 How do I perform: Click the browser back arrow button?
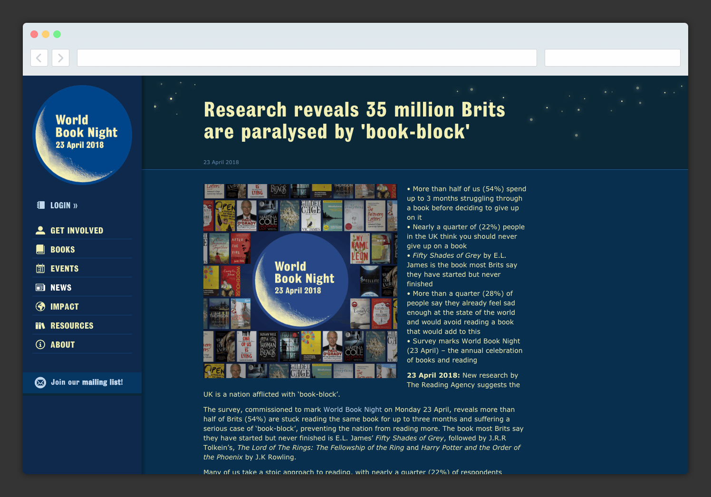(x=39, y=58)
